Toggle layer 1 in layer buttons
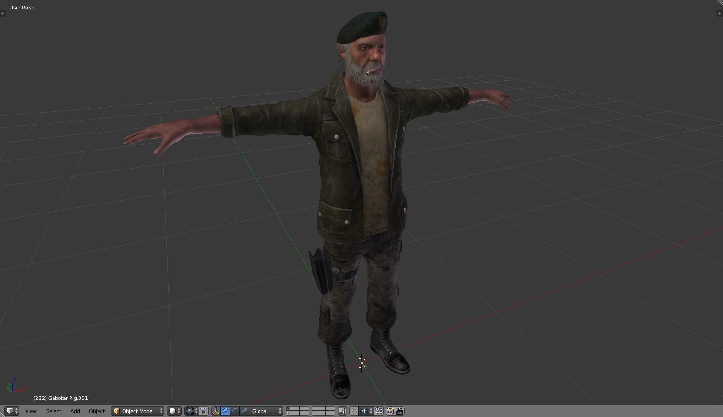This screenshot has width=723, height=417. click(288, 408)
